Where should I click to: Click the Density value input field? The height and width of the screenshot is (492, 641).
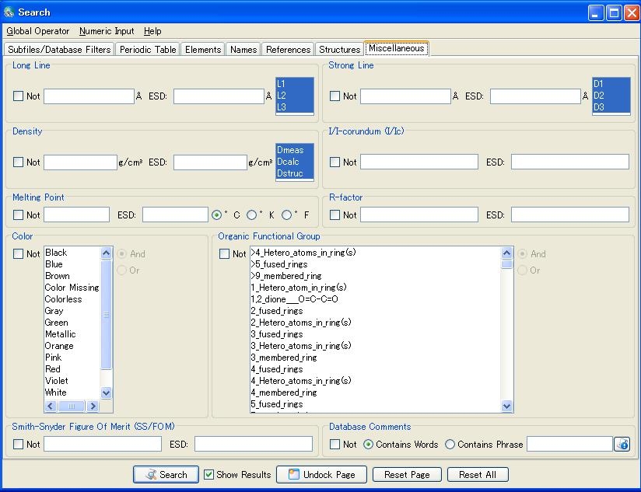click(x=80, y=162)
